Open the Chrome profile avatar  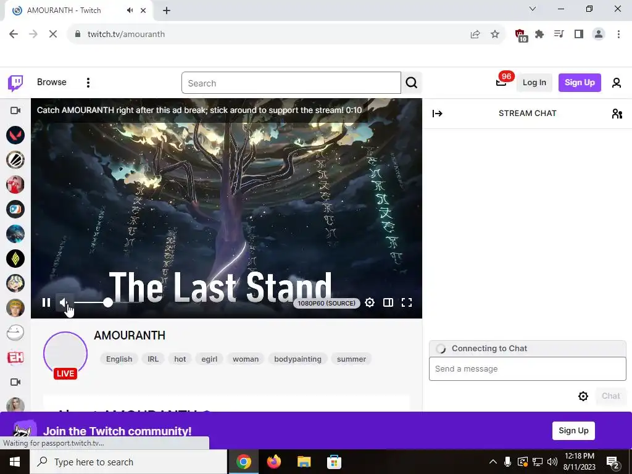click(599, 35)
